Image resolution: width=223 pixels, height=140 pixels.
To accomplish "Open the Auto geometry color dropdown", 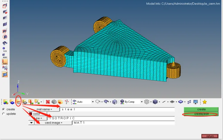I will 83,102.
